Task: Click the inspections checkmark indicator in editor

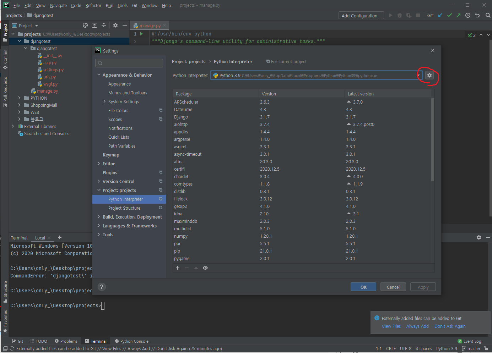Action: (472, 35)
